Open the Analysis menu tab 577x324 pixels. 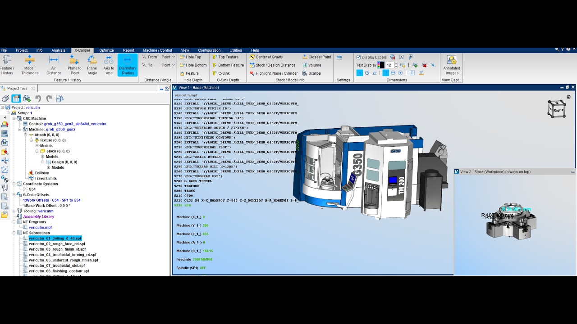pos(58,50)
